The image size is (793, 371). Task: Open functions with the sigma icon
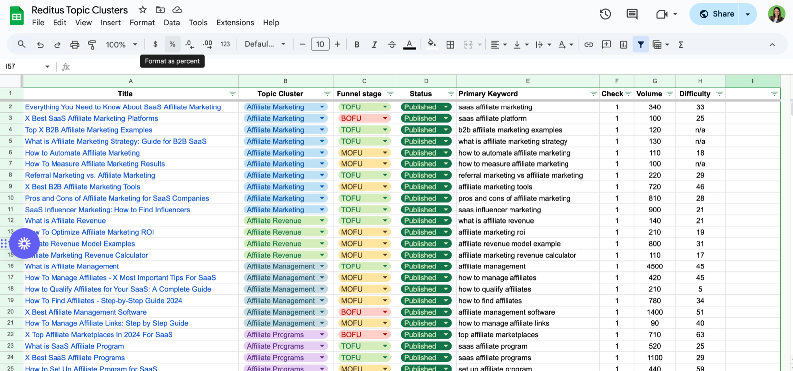pyautogui.click(x=681, y=45)
